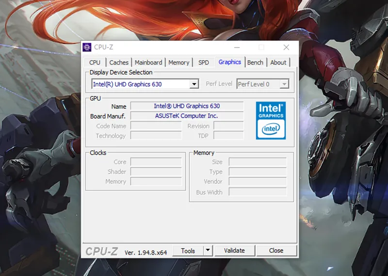Click the CPU-Z logo text at bottom
Viewport: 388px width, 276px height.
click(102, 251)
